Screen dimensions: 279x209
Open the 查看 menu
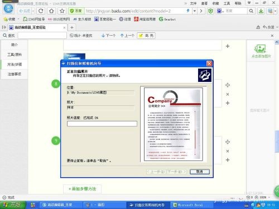[204, 3]
